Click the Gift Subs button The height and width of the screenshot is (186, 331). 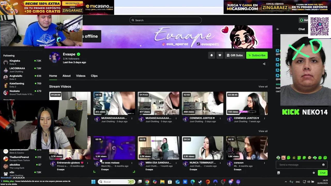tap(235, 55)
